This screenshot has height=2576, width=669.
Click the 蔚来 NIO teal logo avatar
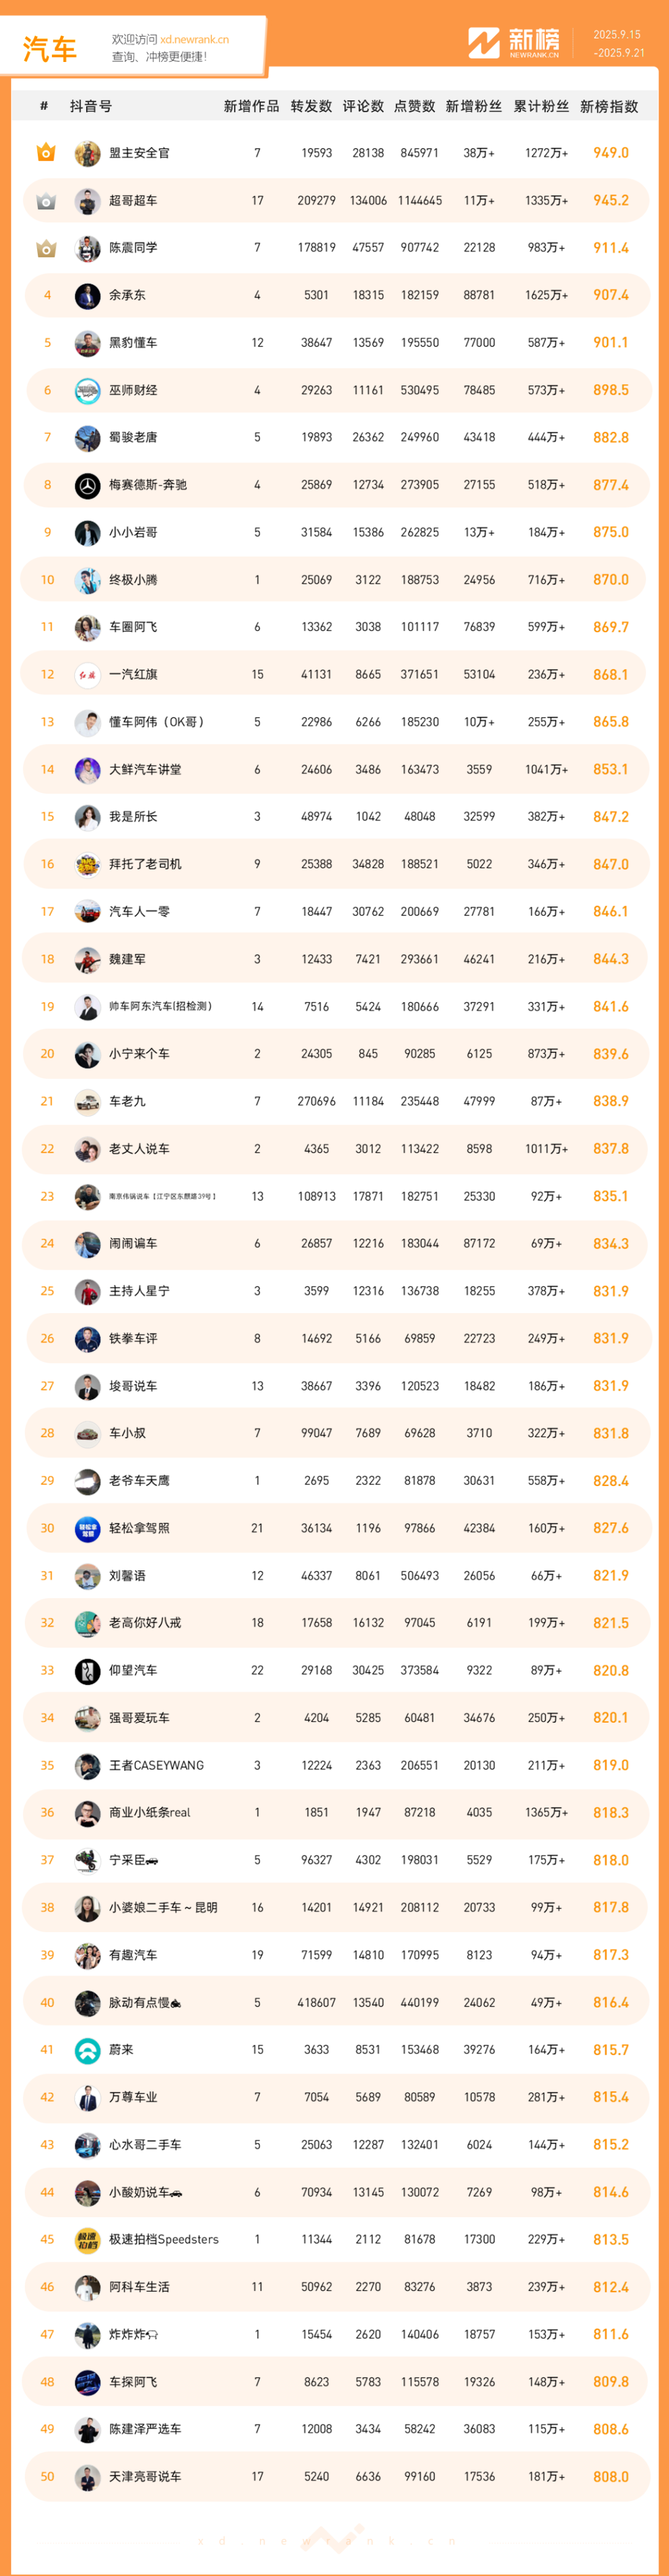pos(88,2050)
